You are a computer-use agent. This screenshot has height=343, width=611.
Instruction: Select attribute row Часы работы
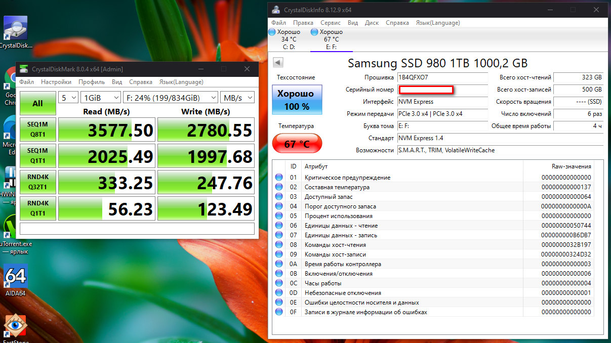pos(433,283)
